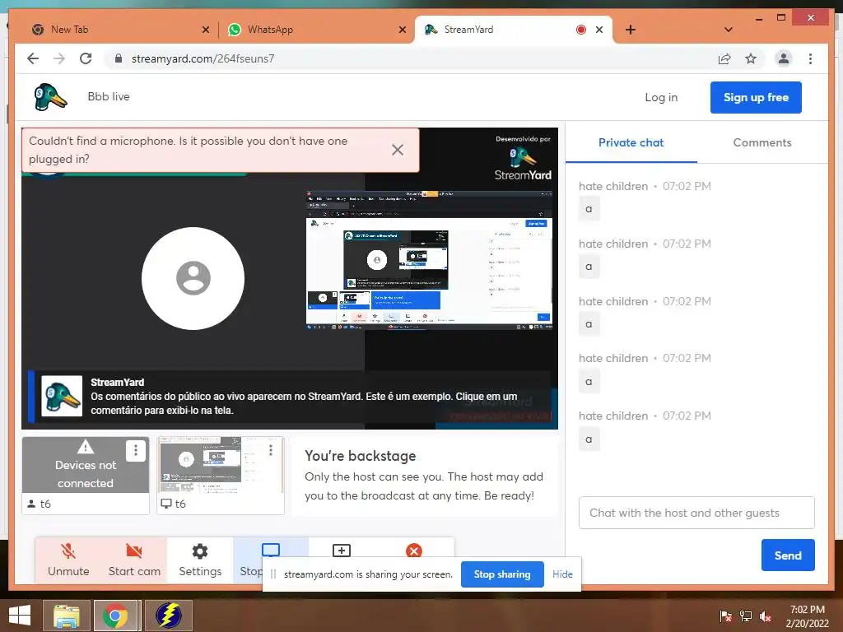Hide the screen sharing notification bar
This screenshot has width=843, height=632.
pyautogui.click(x=562, y=574)
